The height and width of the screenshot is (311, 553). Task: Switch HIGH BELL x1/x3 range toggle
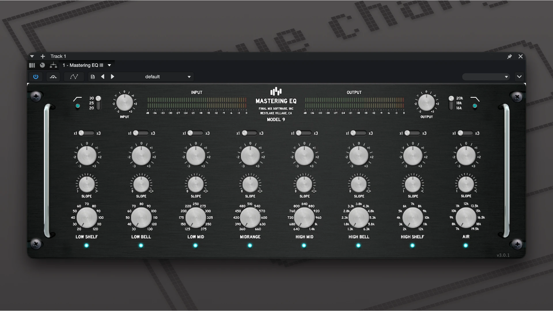pos(358,133)
